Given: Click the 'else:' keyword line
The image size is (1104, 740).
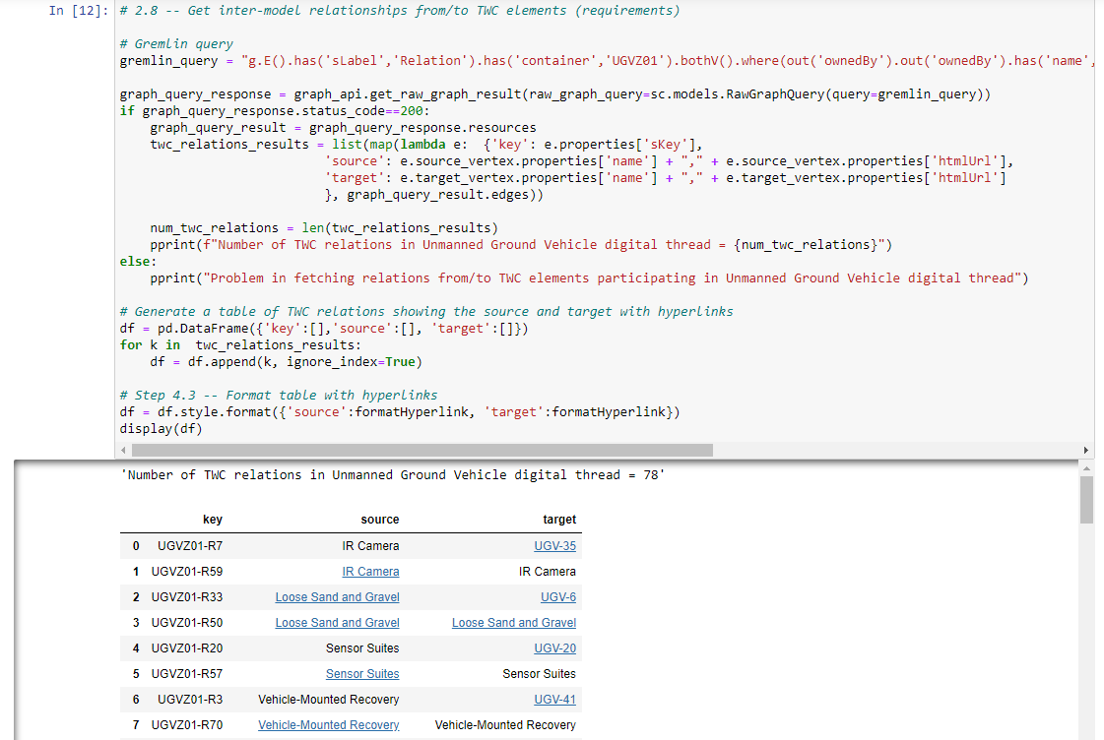Looking at the screenshot, I should click(x=139, y=262).
